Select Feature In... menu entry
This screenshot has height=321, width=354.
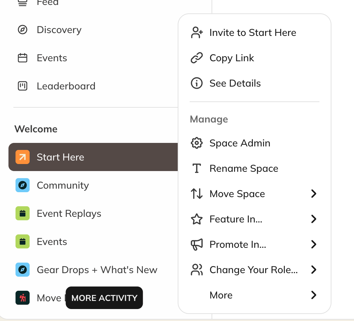click(255, 219)
